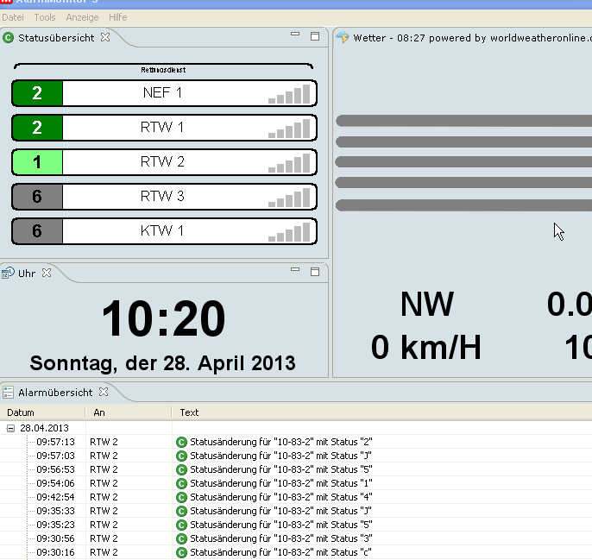The width and height of the screenshot is (592, 560).
Task: Close the Uhr view tab
Action: pos(47,273)
